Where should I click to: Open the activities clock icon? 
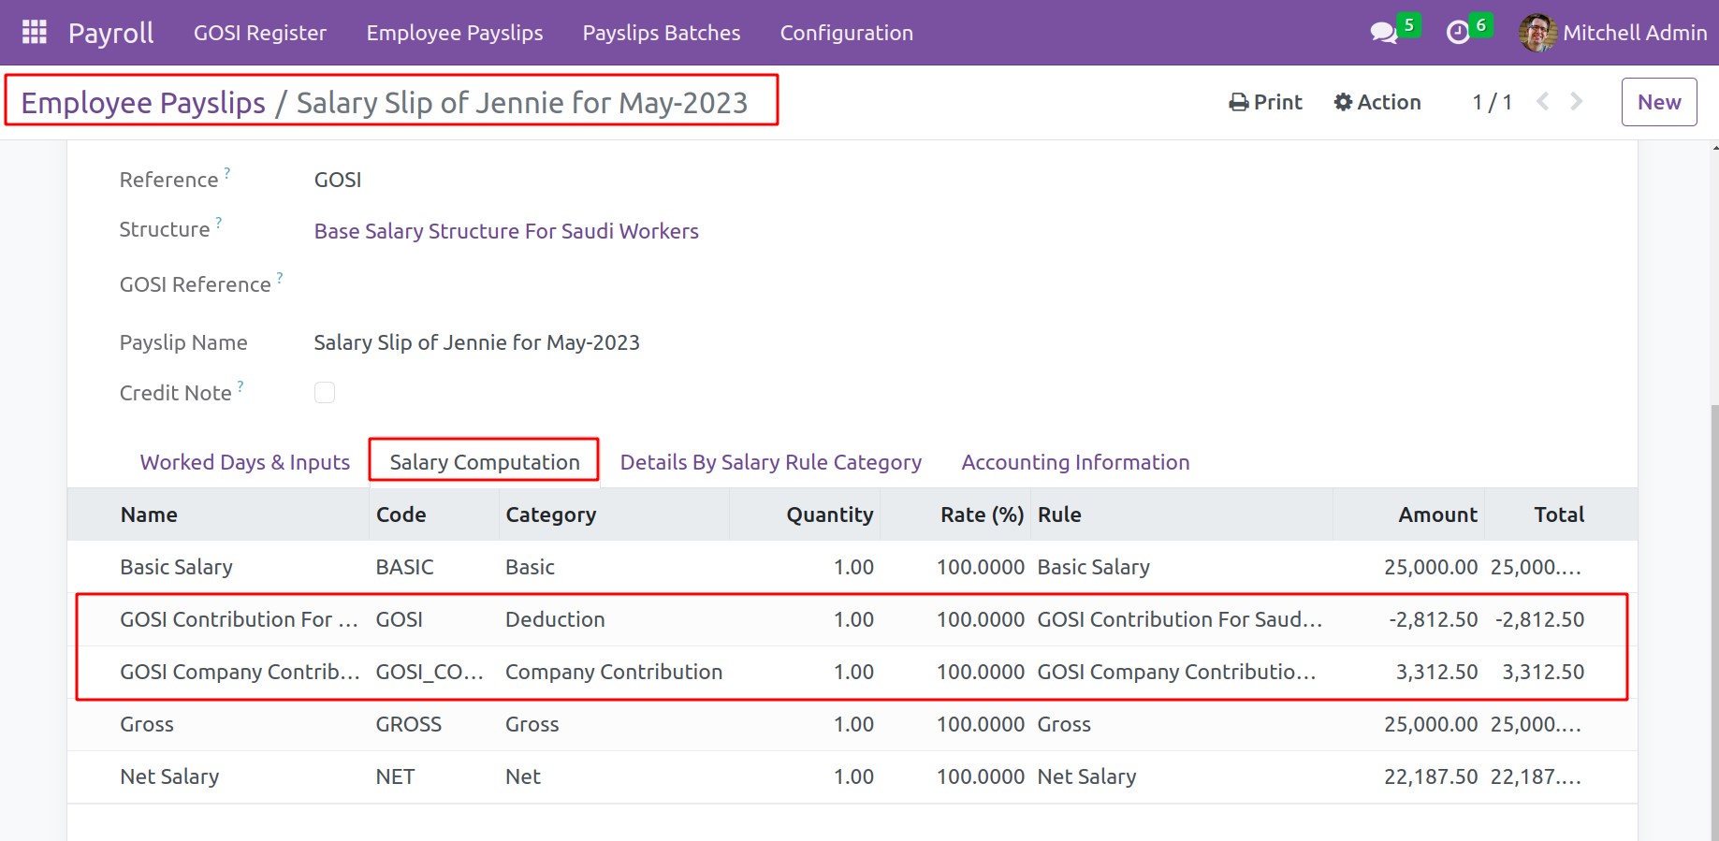pos(1457,33)
